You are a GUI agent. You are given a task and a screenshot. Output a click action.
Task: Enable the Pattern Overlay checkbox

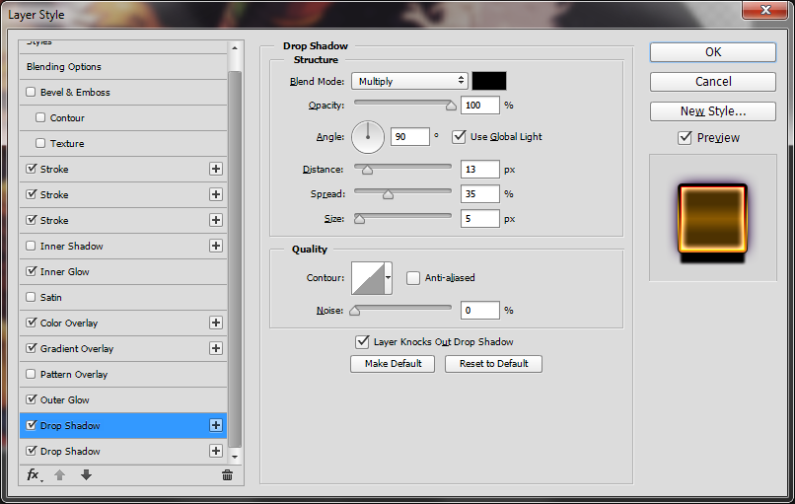(31, 374)
